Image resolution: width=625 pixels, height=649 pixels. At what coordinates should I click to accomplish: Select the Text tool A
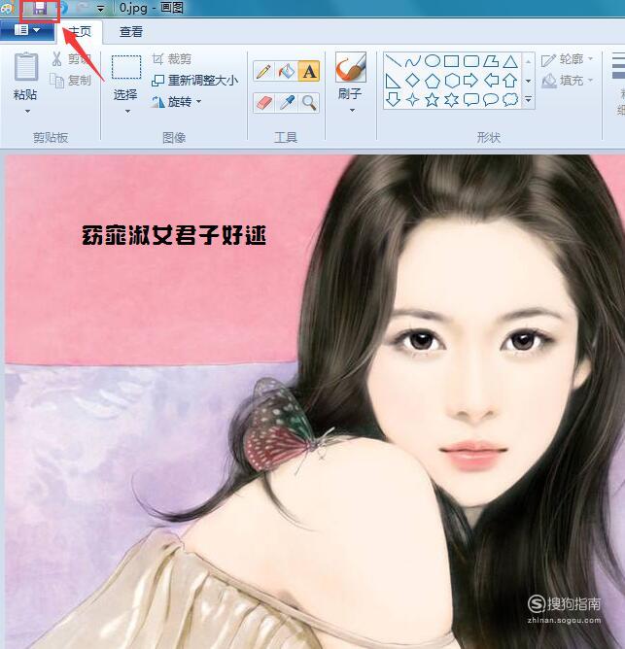[x=309, y=71]
